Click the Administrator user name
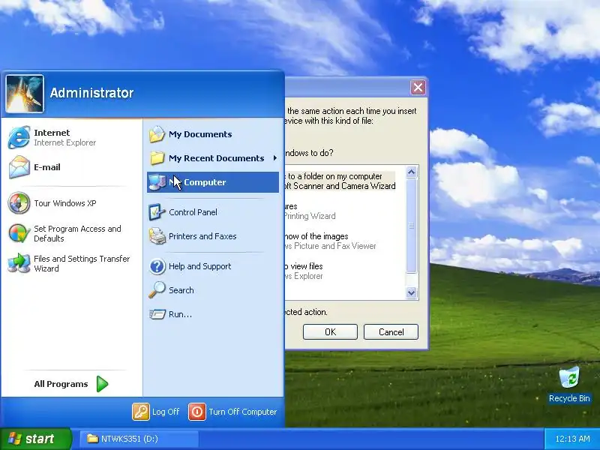 click(x=91, y=93)
